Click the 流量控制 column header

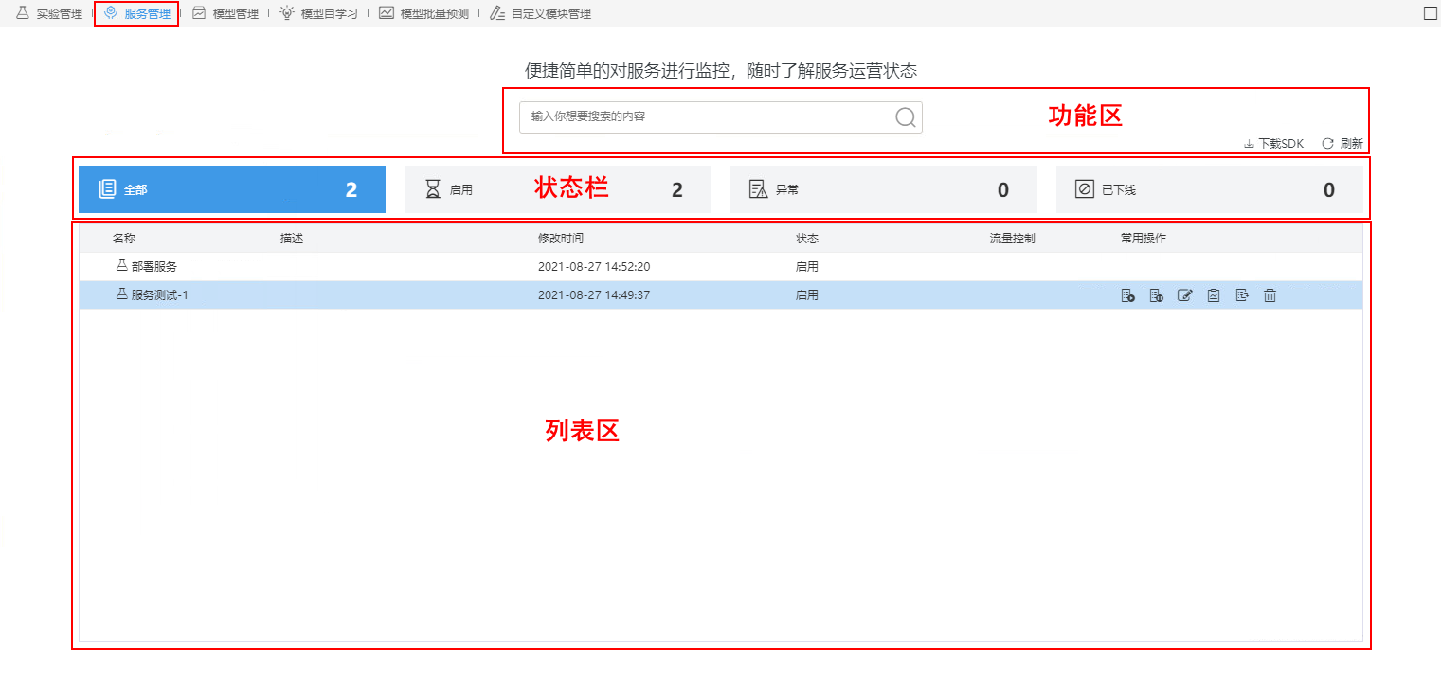[1013, 239]
